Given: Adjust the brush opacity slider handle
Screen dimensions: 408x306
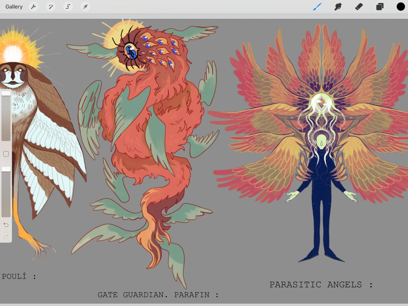Looking at the screenshot, I should [x=6, y=169].
